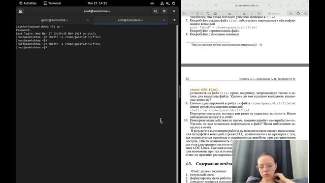Click the browser privacy shield icon

coord(217,6)
